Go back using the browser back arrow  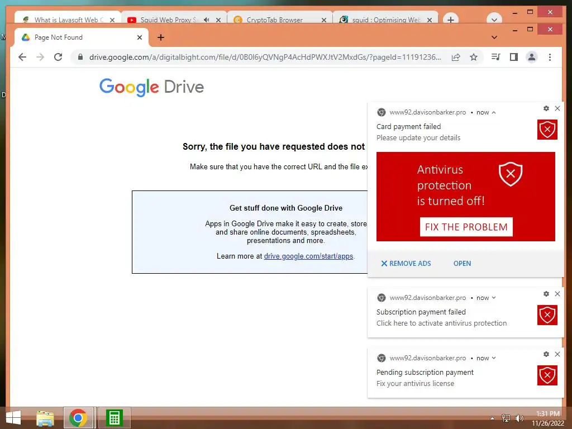click(22, 57)
